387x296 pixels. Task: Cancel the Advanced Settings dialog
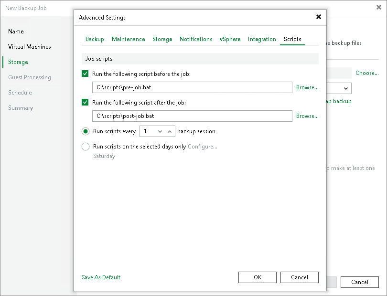300,277
